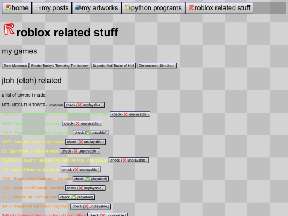The height and width of the screenshot is (216, 288).
Task: Click 'ToCS - Tower of Cliff Scaling - low hard' text
Action: [33, 188]
